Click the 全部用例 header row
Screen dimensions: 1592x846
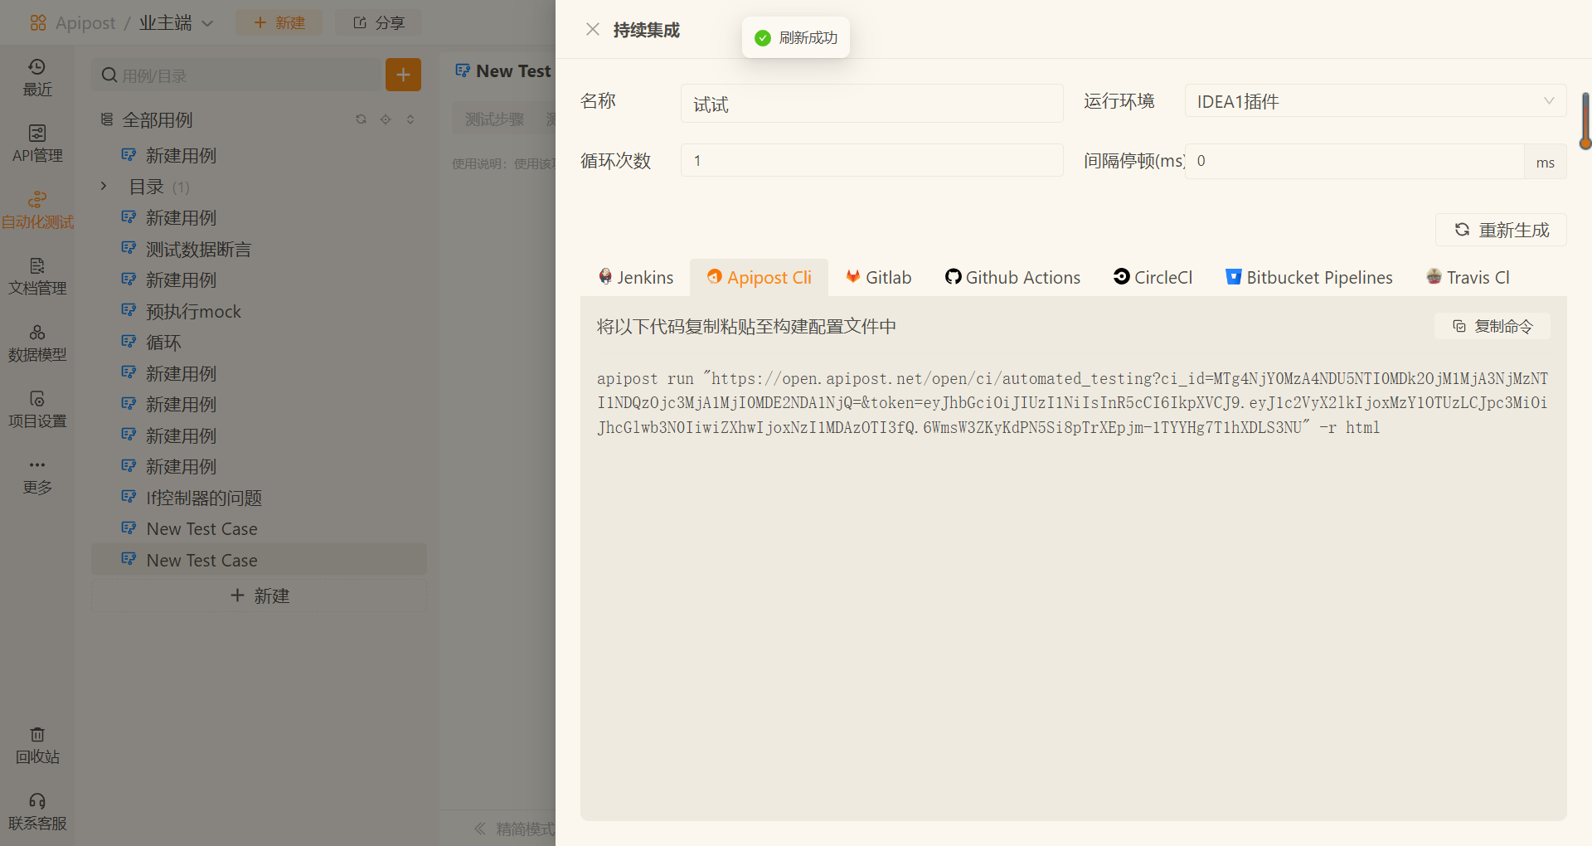click(x=259, y=119)
